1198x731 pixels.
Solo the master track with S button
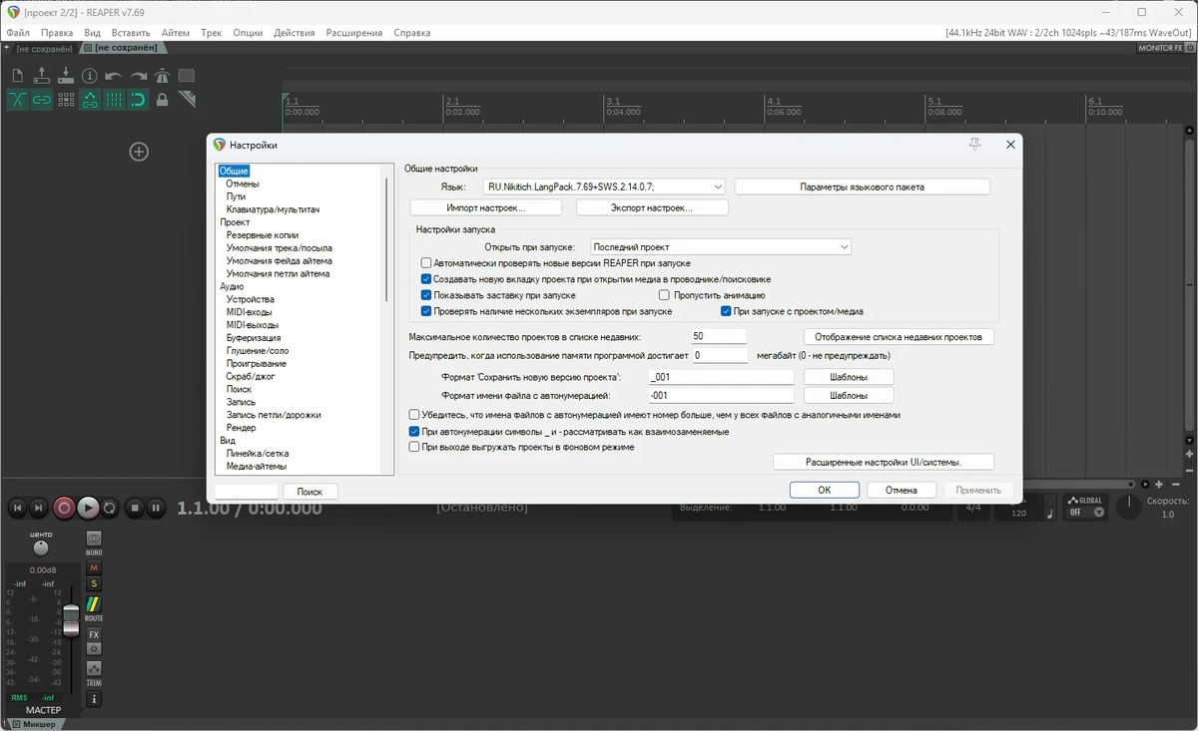pos(94,583)
